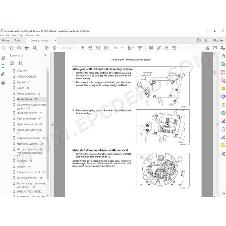This screenshot has height=226, width=226.
Task: Open the Sign menu
Action: coord(21,35)
